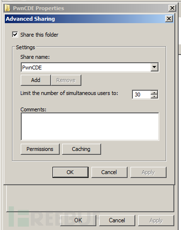Click OK in PwnCDE Properties window
Viewport: 181px width, 230px height.
(x=78, y=220)
